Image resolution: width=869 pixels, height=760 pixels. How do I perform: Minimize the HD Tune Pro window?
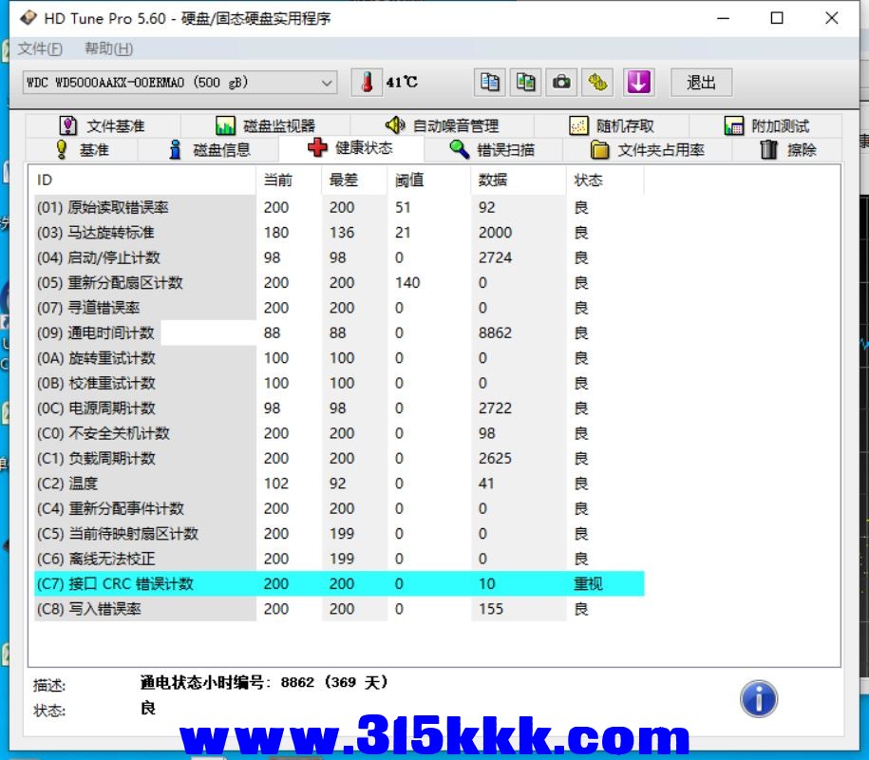pyautogui.click(x=724, y=18)
